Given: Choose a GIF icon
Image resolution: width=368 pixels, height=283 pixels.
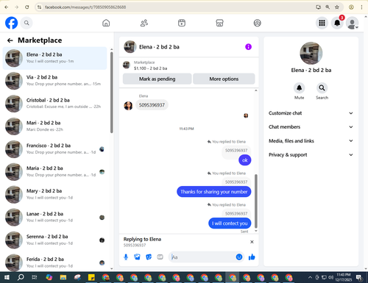Looking at the screenshot, I should coord(160,257).
